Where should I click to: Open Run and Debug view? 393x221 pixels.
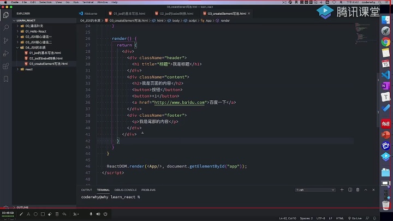[6, 53]
